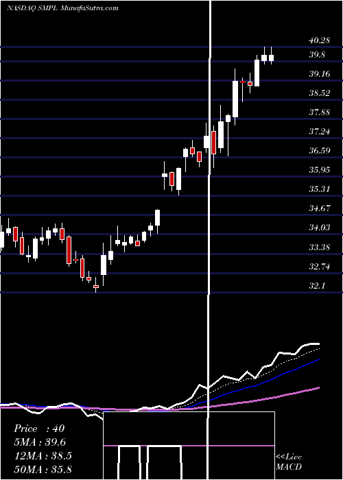Select the 39.8 price axis label
Image resolution: width=343 pixels, height=480 pixels.
click(x=317, y=55)
